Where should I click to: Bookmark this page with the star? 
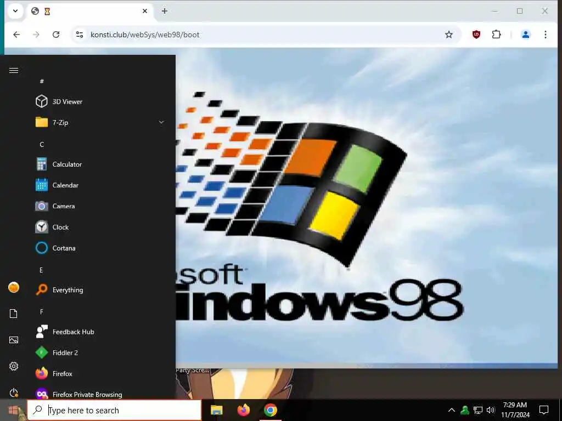coord(449,35)
